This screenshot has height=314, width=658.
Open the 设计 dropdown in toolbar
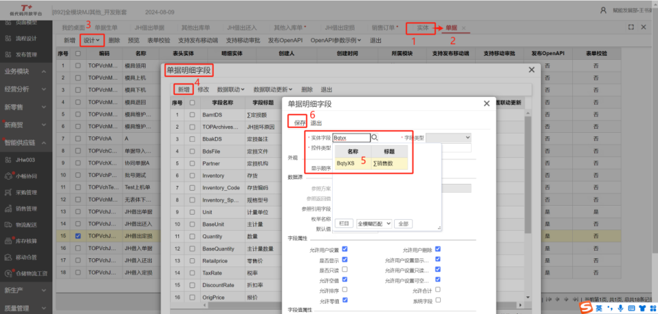click(91, 41)
